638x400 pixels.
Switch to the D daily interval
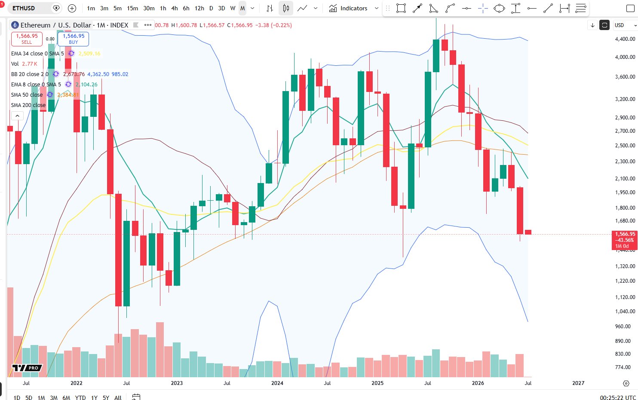coord(211,8)
